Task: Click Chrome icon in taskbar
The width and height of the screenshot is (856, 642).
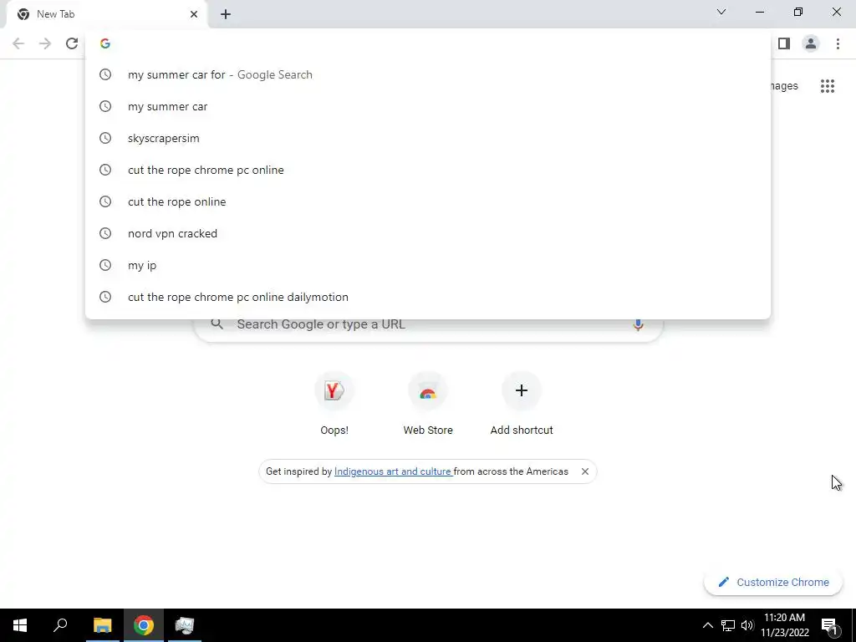Action: tap(144, 625)
